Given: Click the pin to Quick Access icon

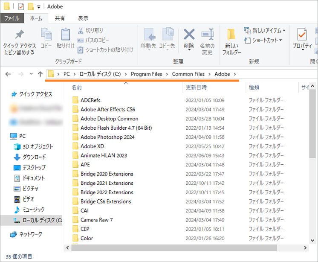Looking at the screenshot, I should pyautogui.click(x=20, y=35).
